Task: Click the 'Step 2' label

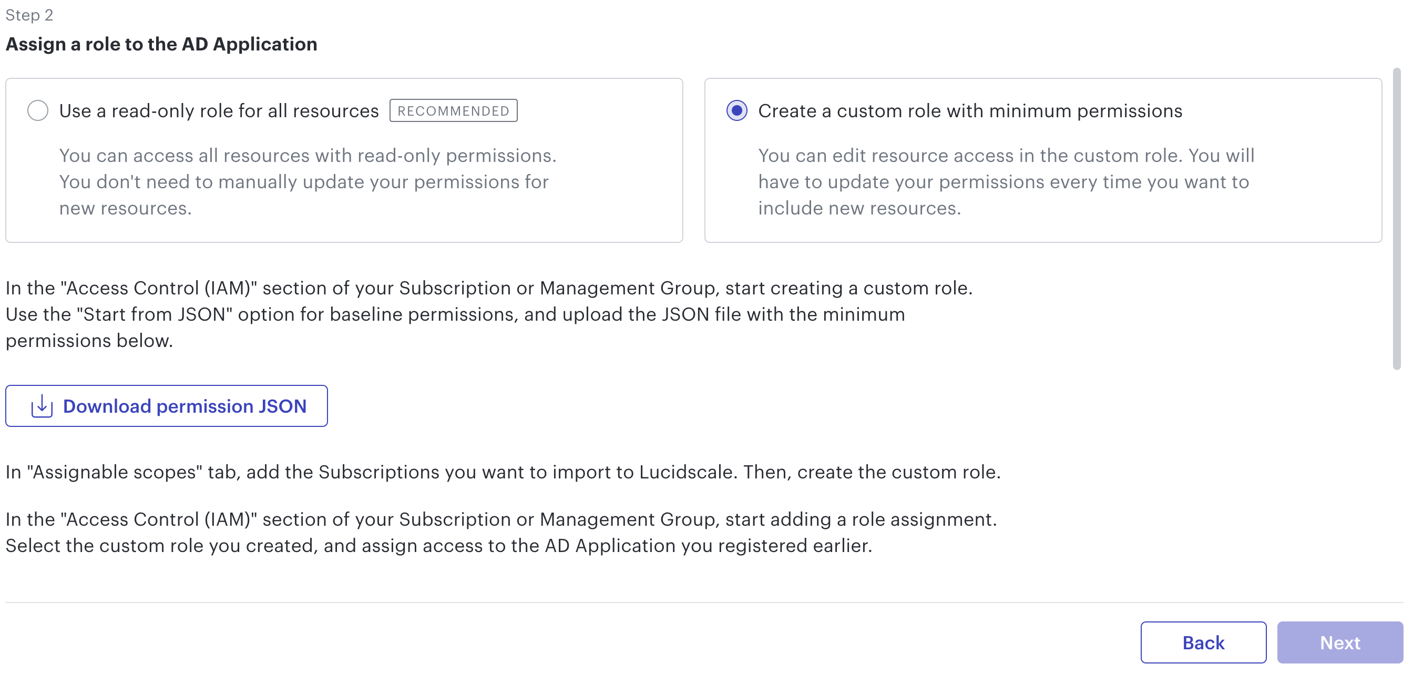Action: (x=29, y=15)
